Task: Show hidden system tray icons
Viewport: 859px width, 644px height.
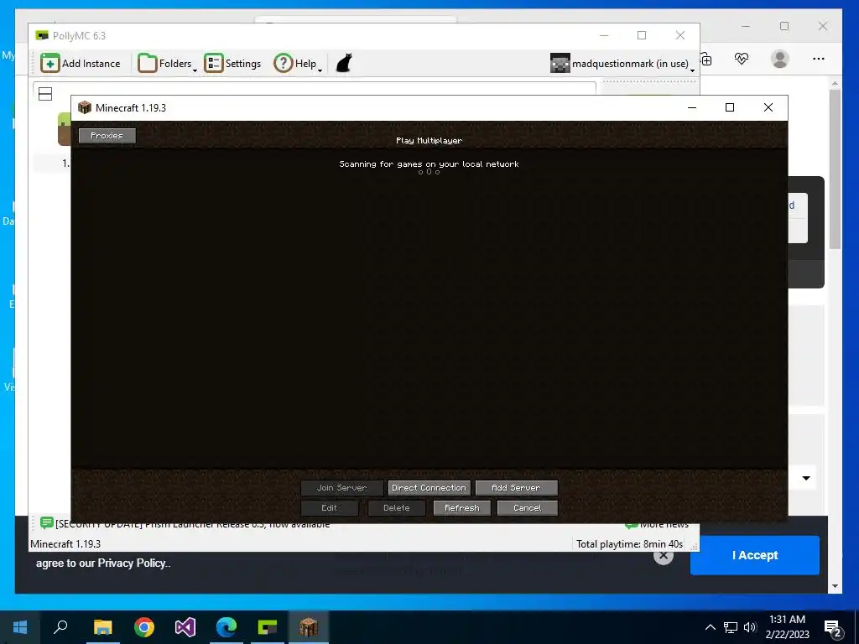Action: [710, 627]
